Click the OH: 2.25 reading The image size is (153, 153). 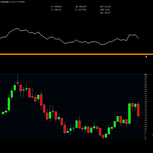[x=105, y=10]
